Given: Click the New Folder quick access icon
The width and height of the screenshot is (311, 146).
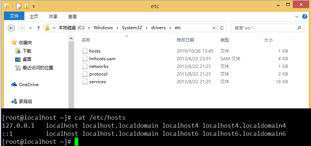Looking at the screenshot, I should [27, 6].
